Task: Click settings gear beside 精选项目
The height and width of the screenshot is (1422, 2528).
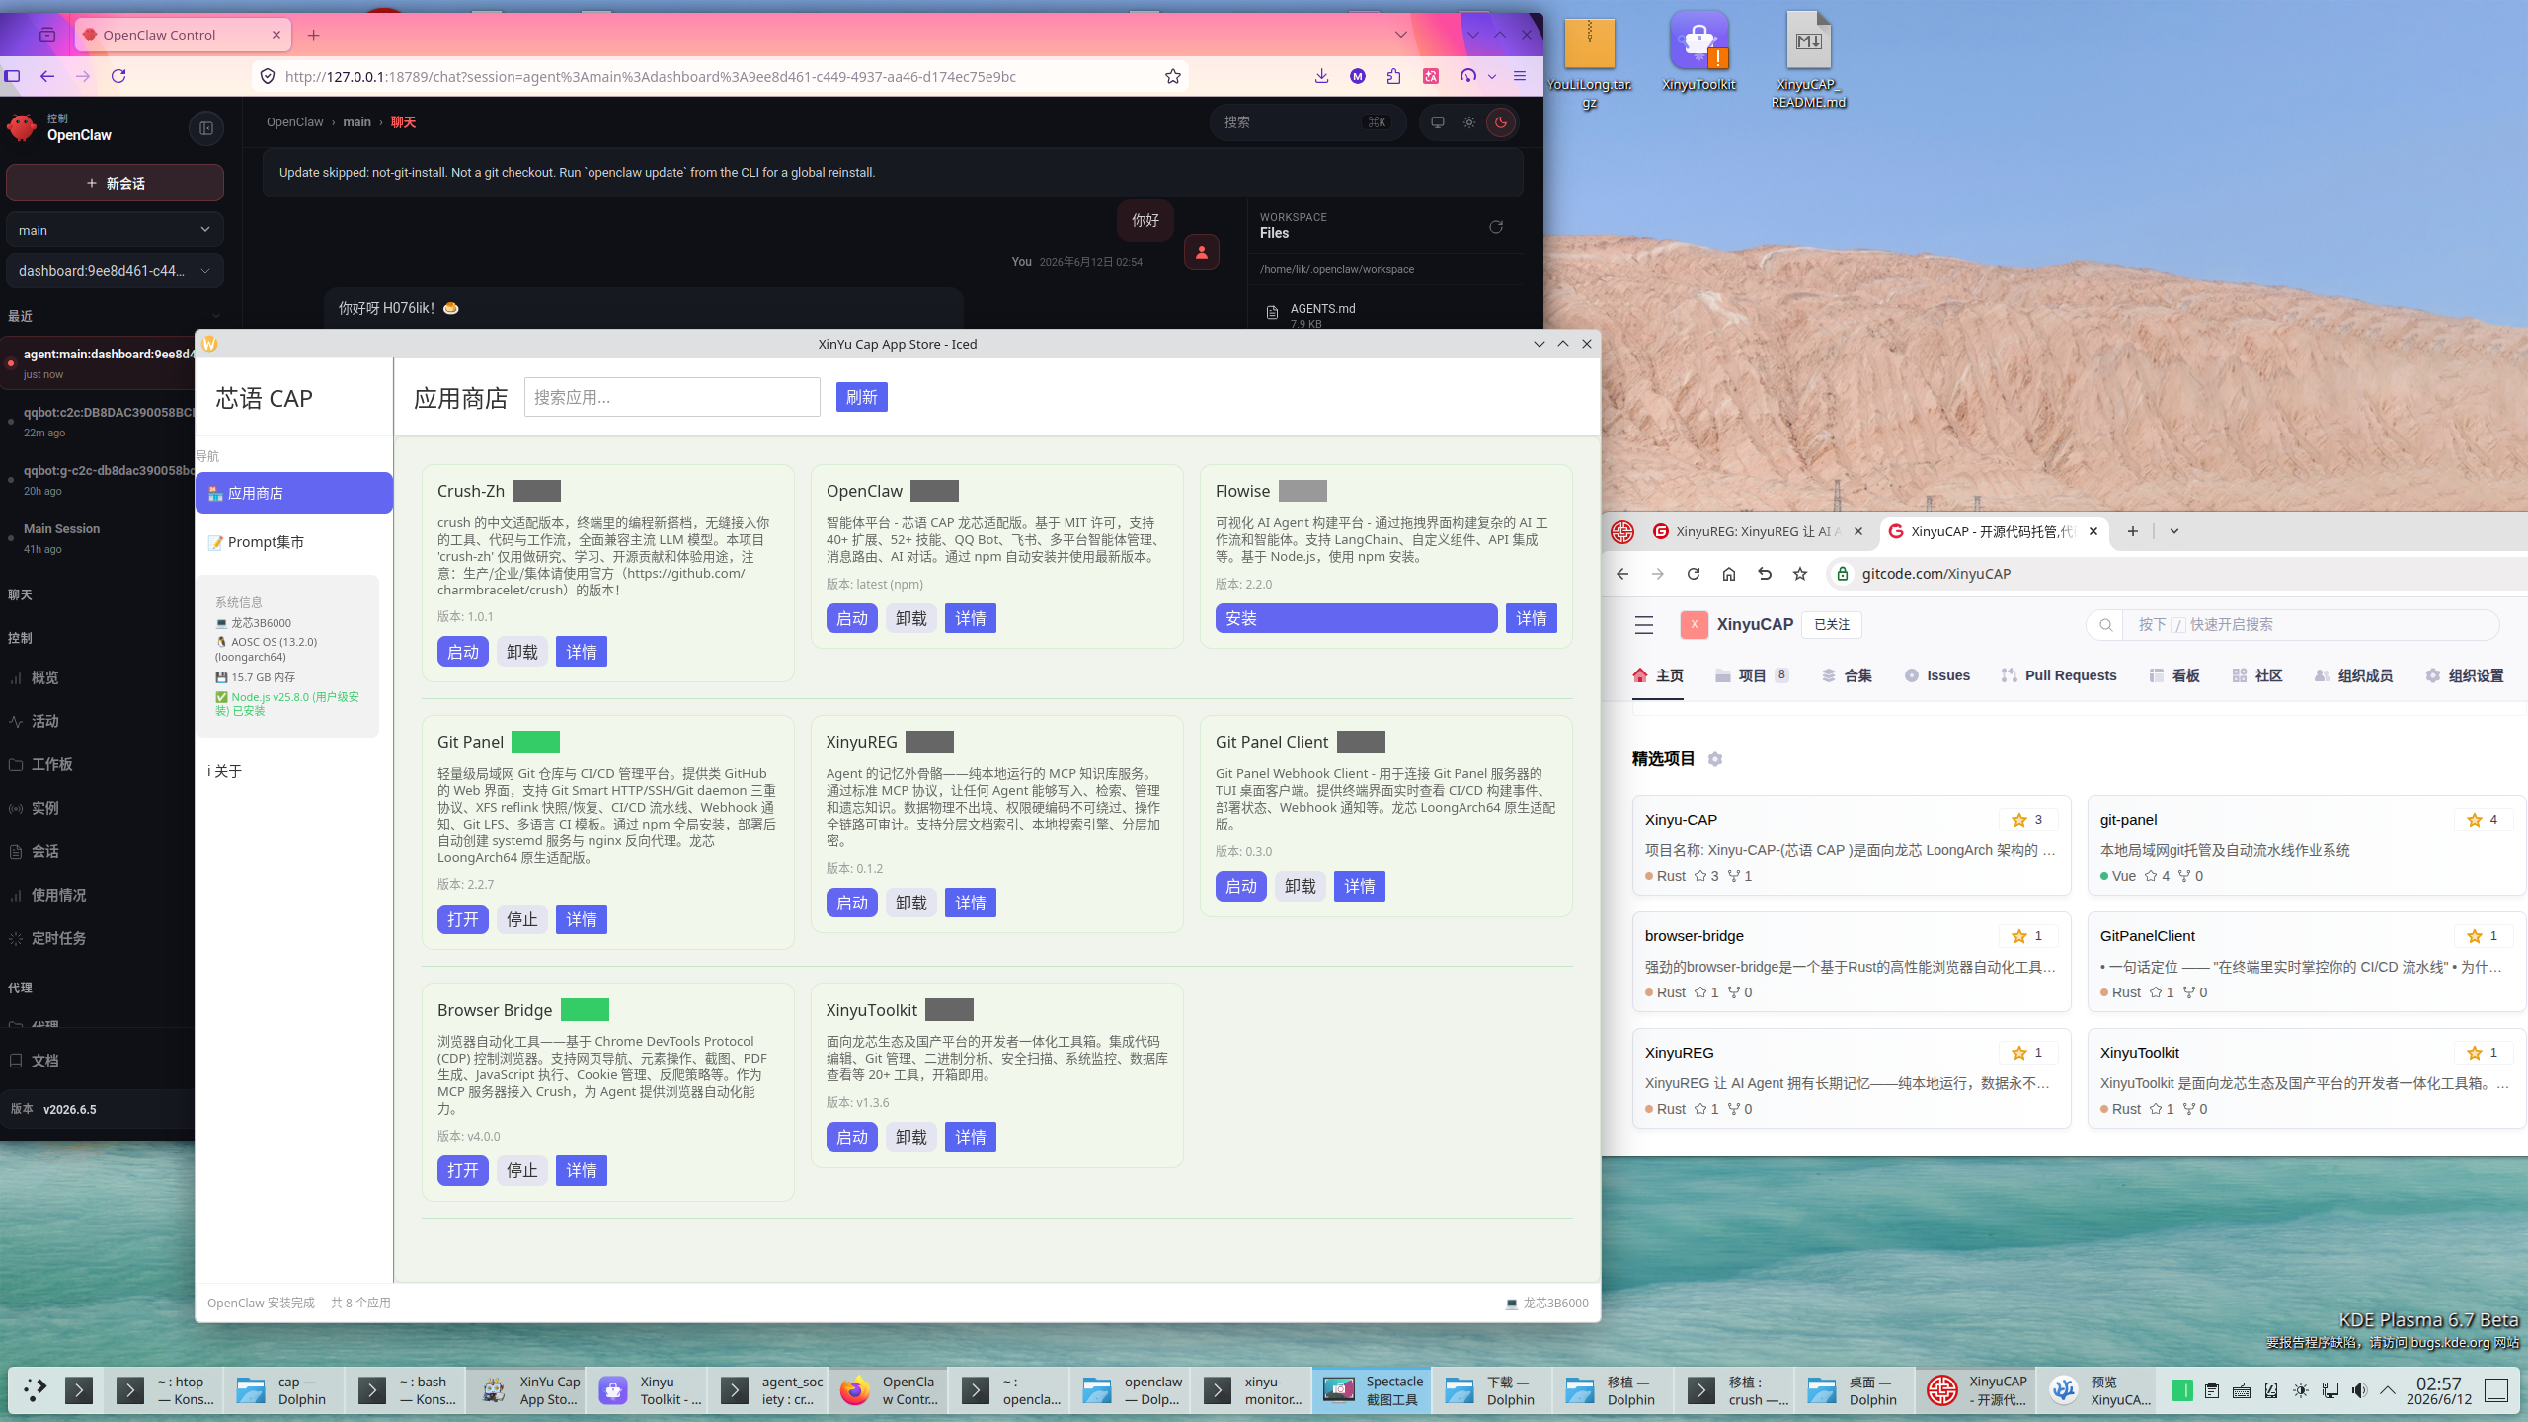Action: [1715, 759]
